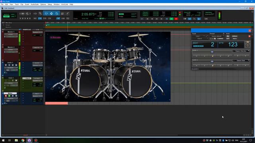
Task: Click the red Record button in transport
Action: click(176, 19)
